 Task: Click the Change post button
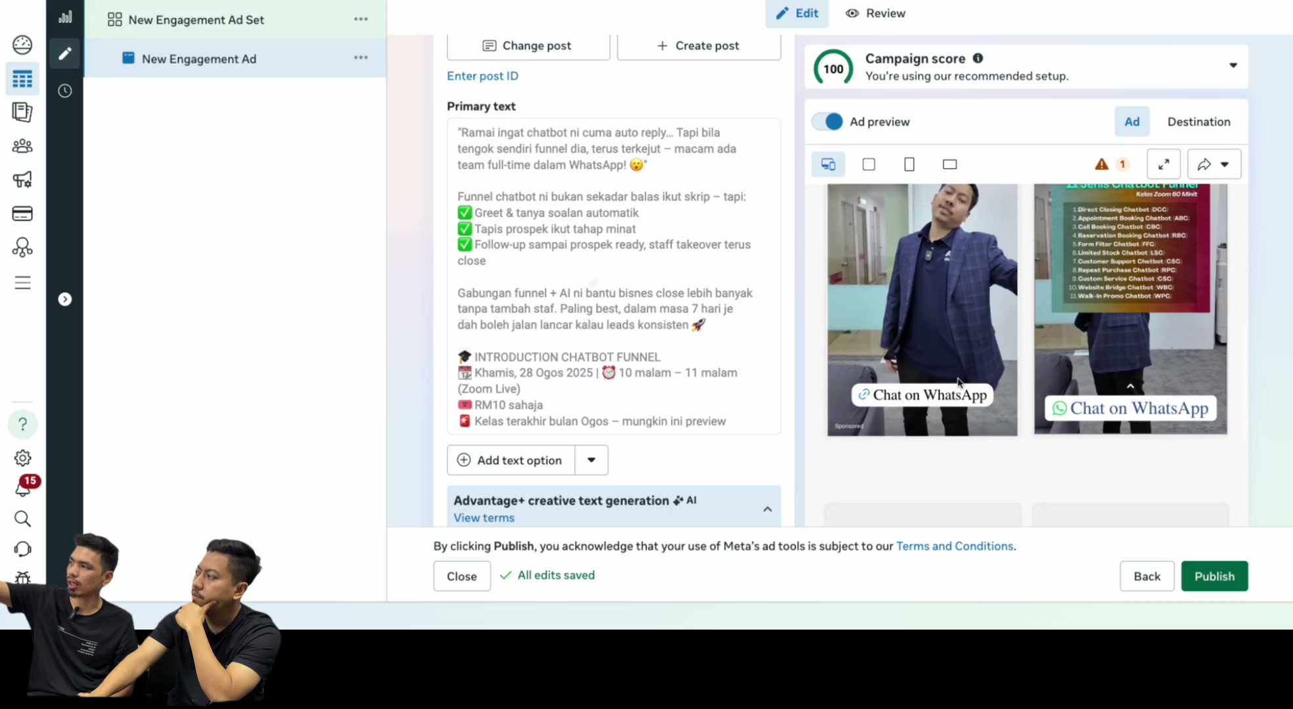tap(528, 46)
